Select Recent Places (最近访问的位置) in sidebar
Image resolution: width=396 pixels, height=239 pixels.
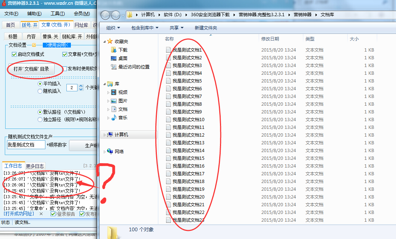tap(134, 67)
